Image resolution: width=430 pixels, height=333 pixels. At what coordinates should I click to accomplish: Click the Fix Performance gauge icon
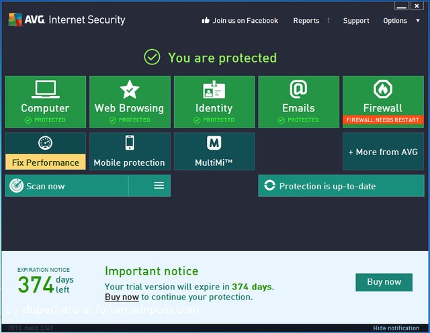(45, 143)
